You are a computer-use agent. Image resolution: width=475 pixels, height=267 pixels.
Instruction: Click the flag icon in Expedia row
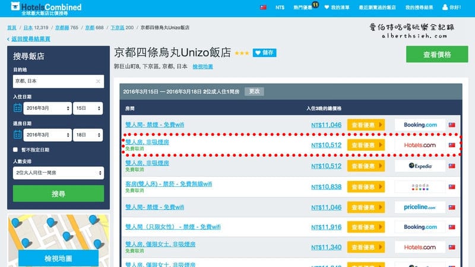(452, 166)
